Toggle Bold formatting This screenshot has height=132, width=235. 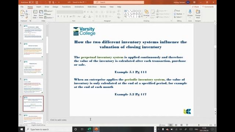58,16
